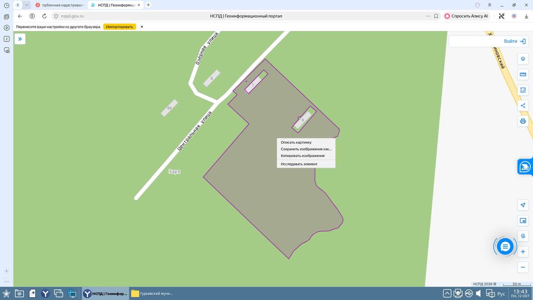Switch to the 'публичная кадастровая' tab
This screenshot has width=533, height=300.
point(60,5)
